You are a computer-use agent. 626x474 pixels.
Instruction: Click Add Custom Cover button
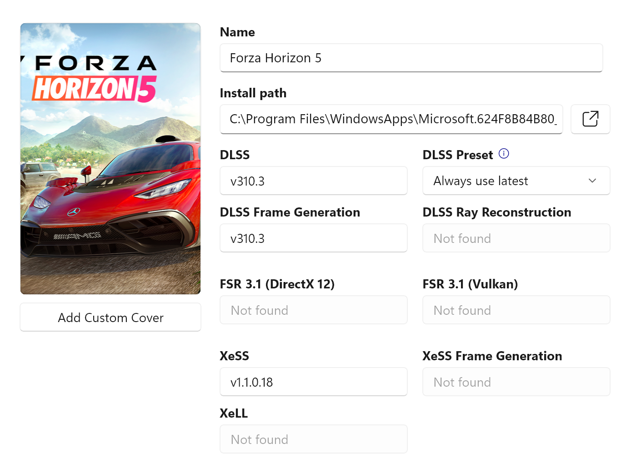[110, 318]
